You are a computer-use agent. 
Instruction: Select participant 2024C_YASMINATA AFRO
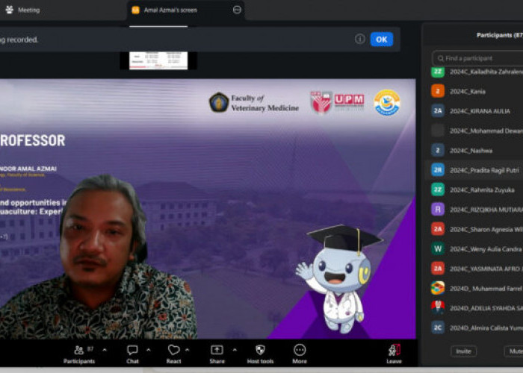click(x=474, y=269)
